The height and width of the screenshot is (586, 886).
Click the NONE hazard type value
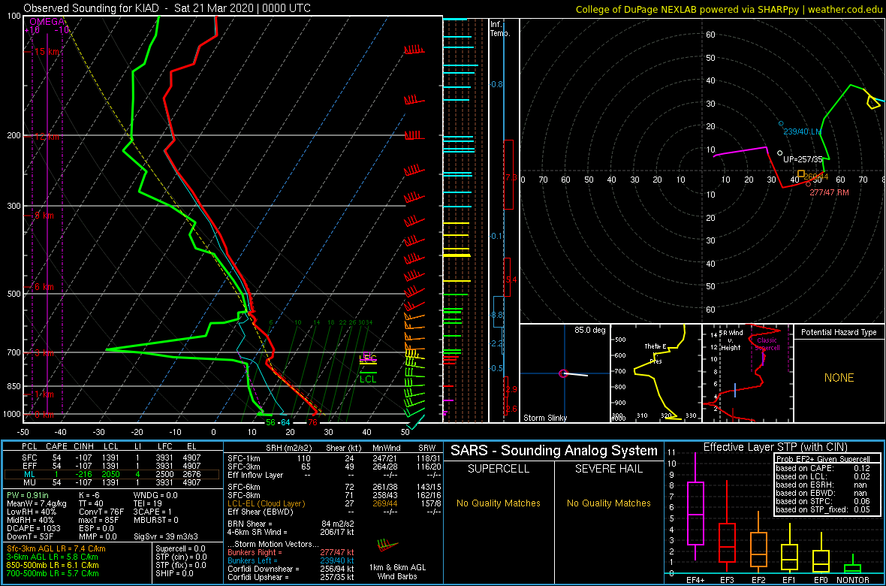[x=839, y=378]
